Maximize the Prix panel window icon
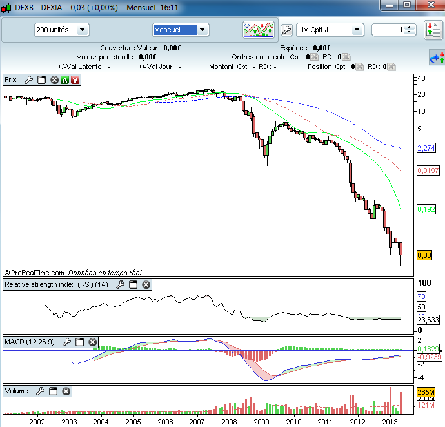445x427 pixels. 42,80
